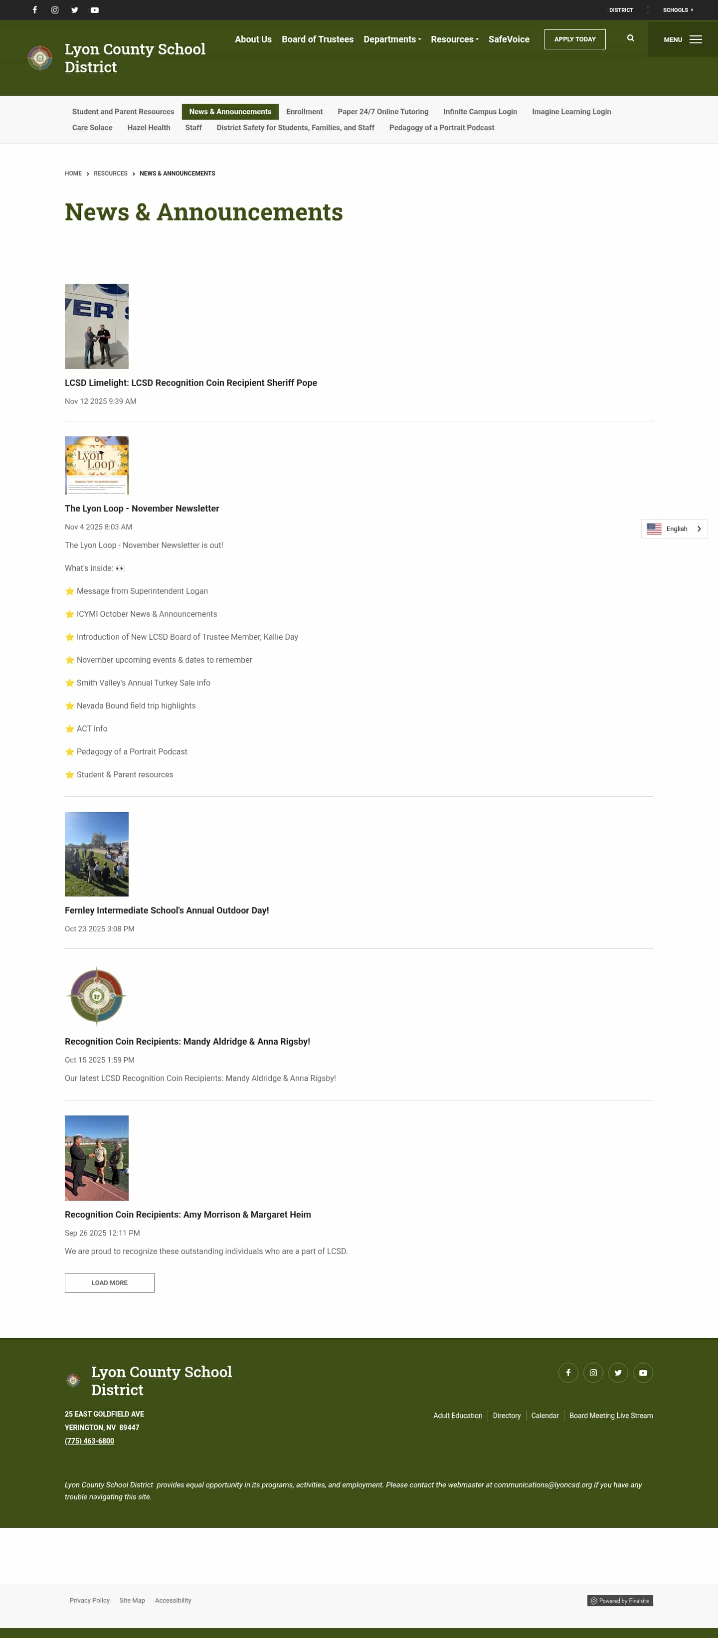Expand the Departments dropdown menu

click(x=392, y=39)
